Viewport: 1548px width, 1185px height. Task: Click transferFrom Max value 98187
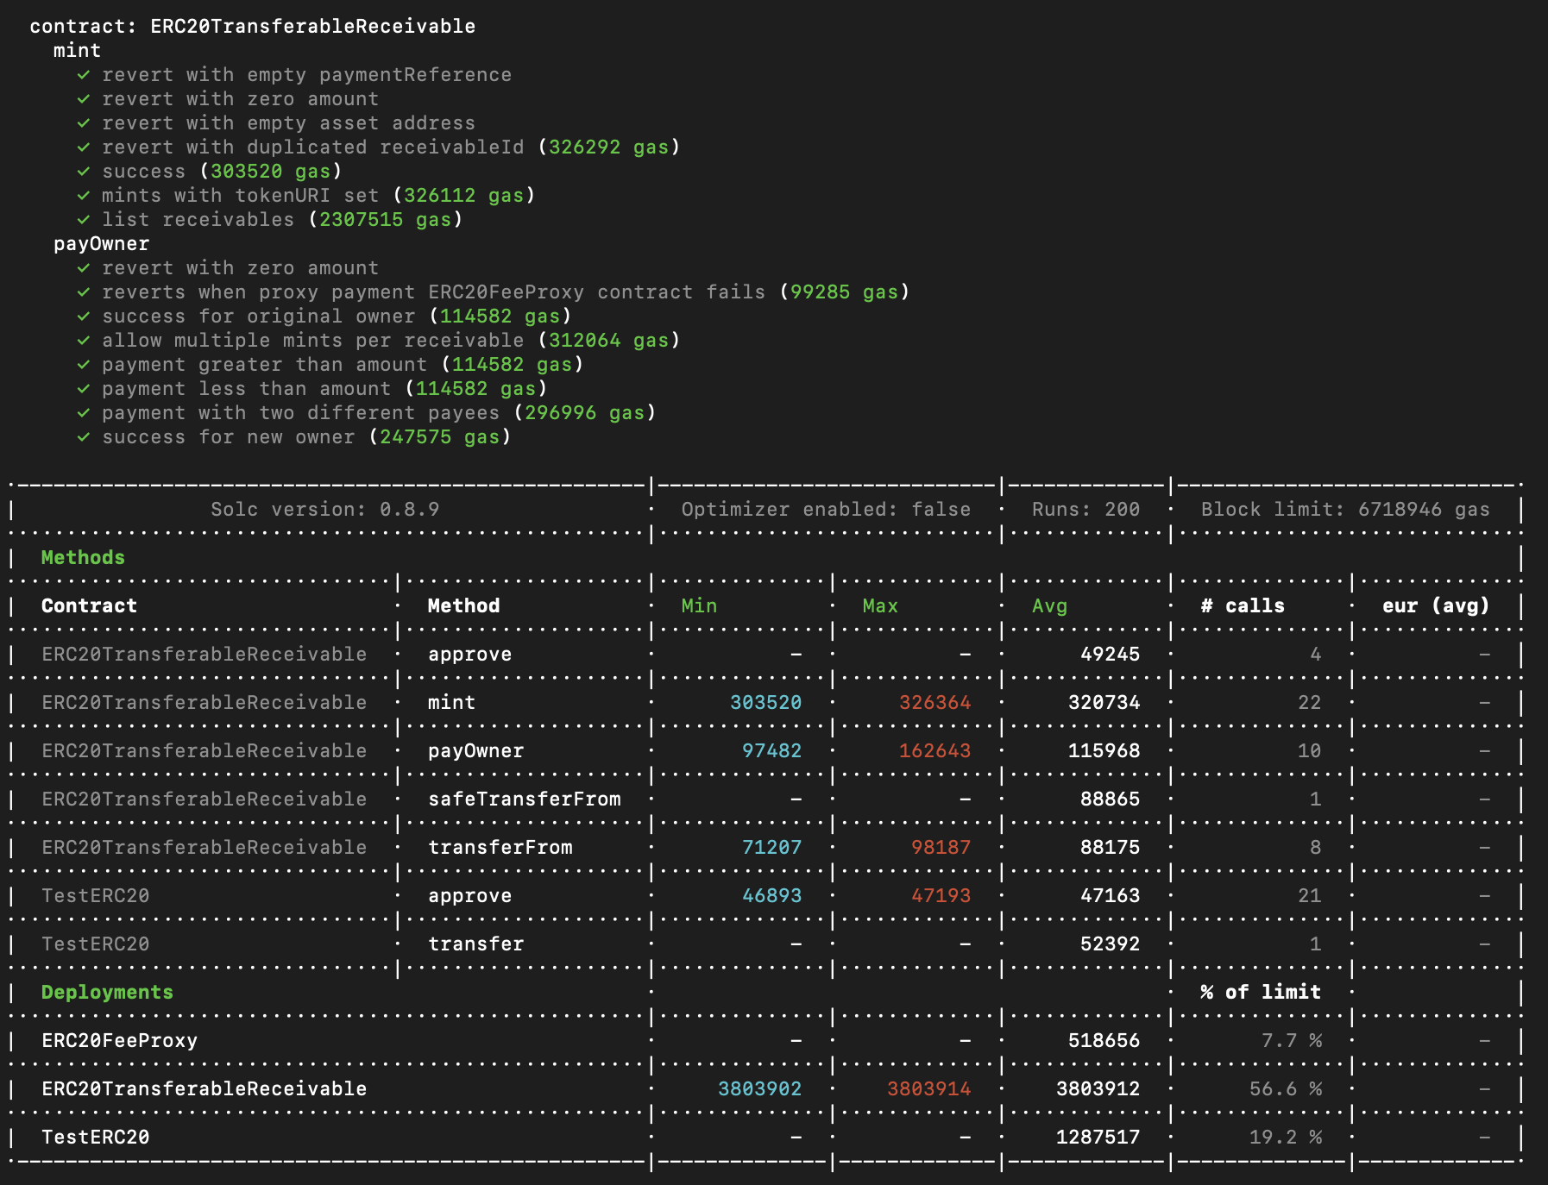click(x=941, y=848)
